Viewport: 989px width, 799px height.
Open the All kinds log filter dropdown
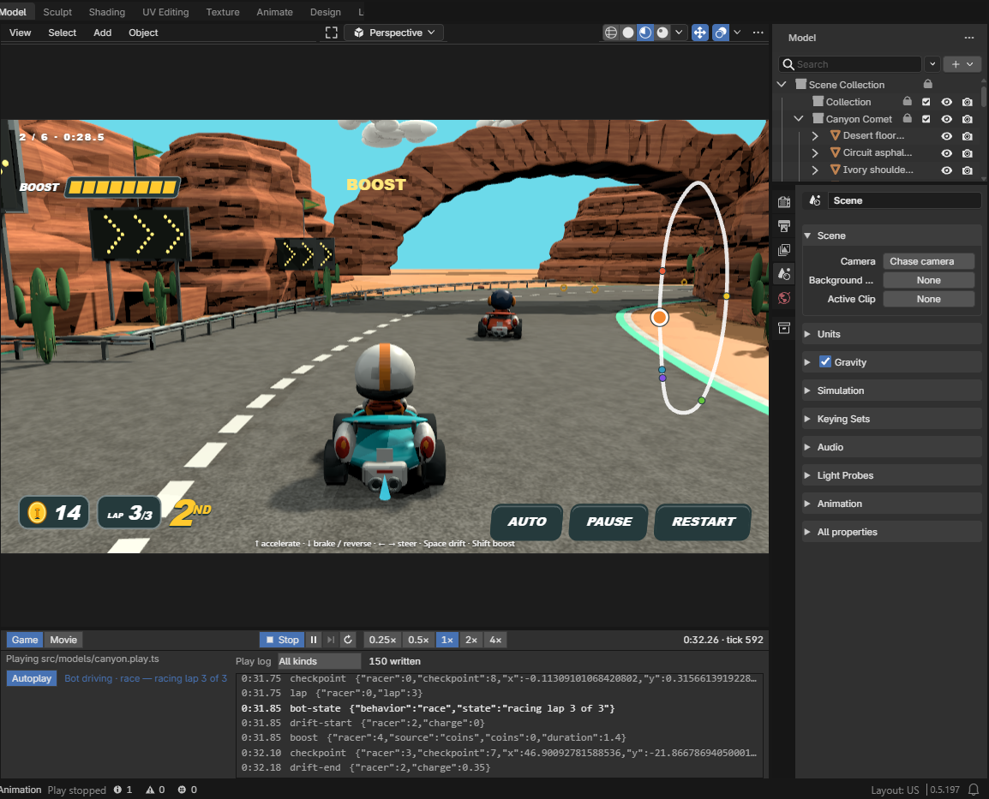pyautogui.click(x=319, y=661)
